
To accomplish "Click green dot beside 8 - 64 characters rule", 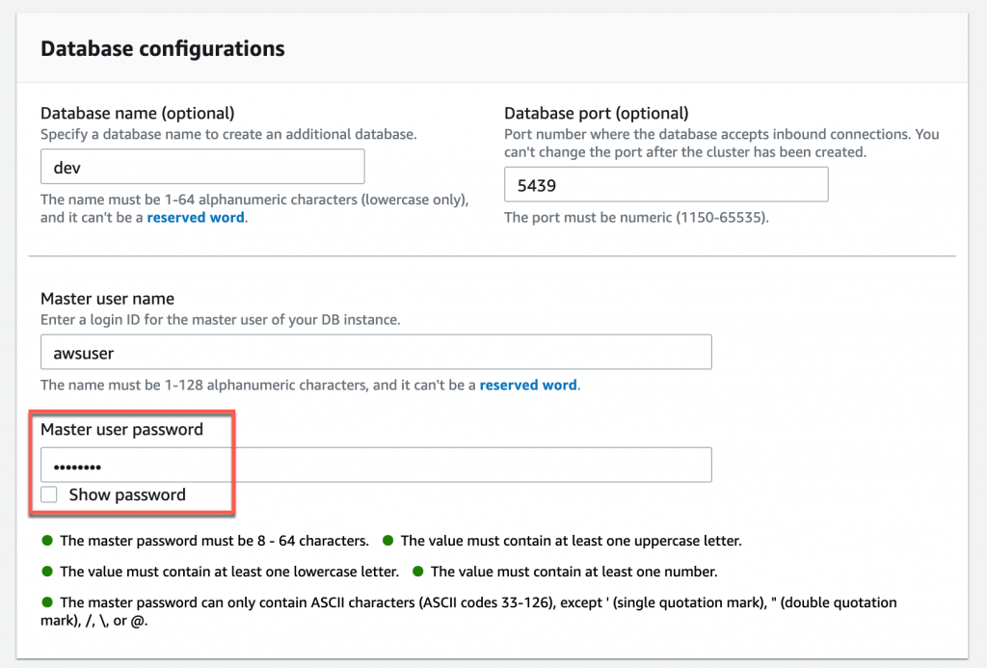I will (x=46, y=541).
